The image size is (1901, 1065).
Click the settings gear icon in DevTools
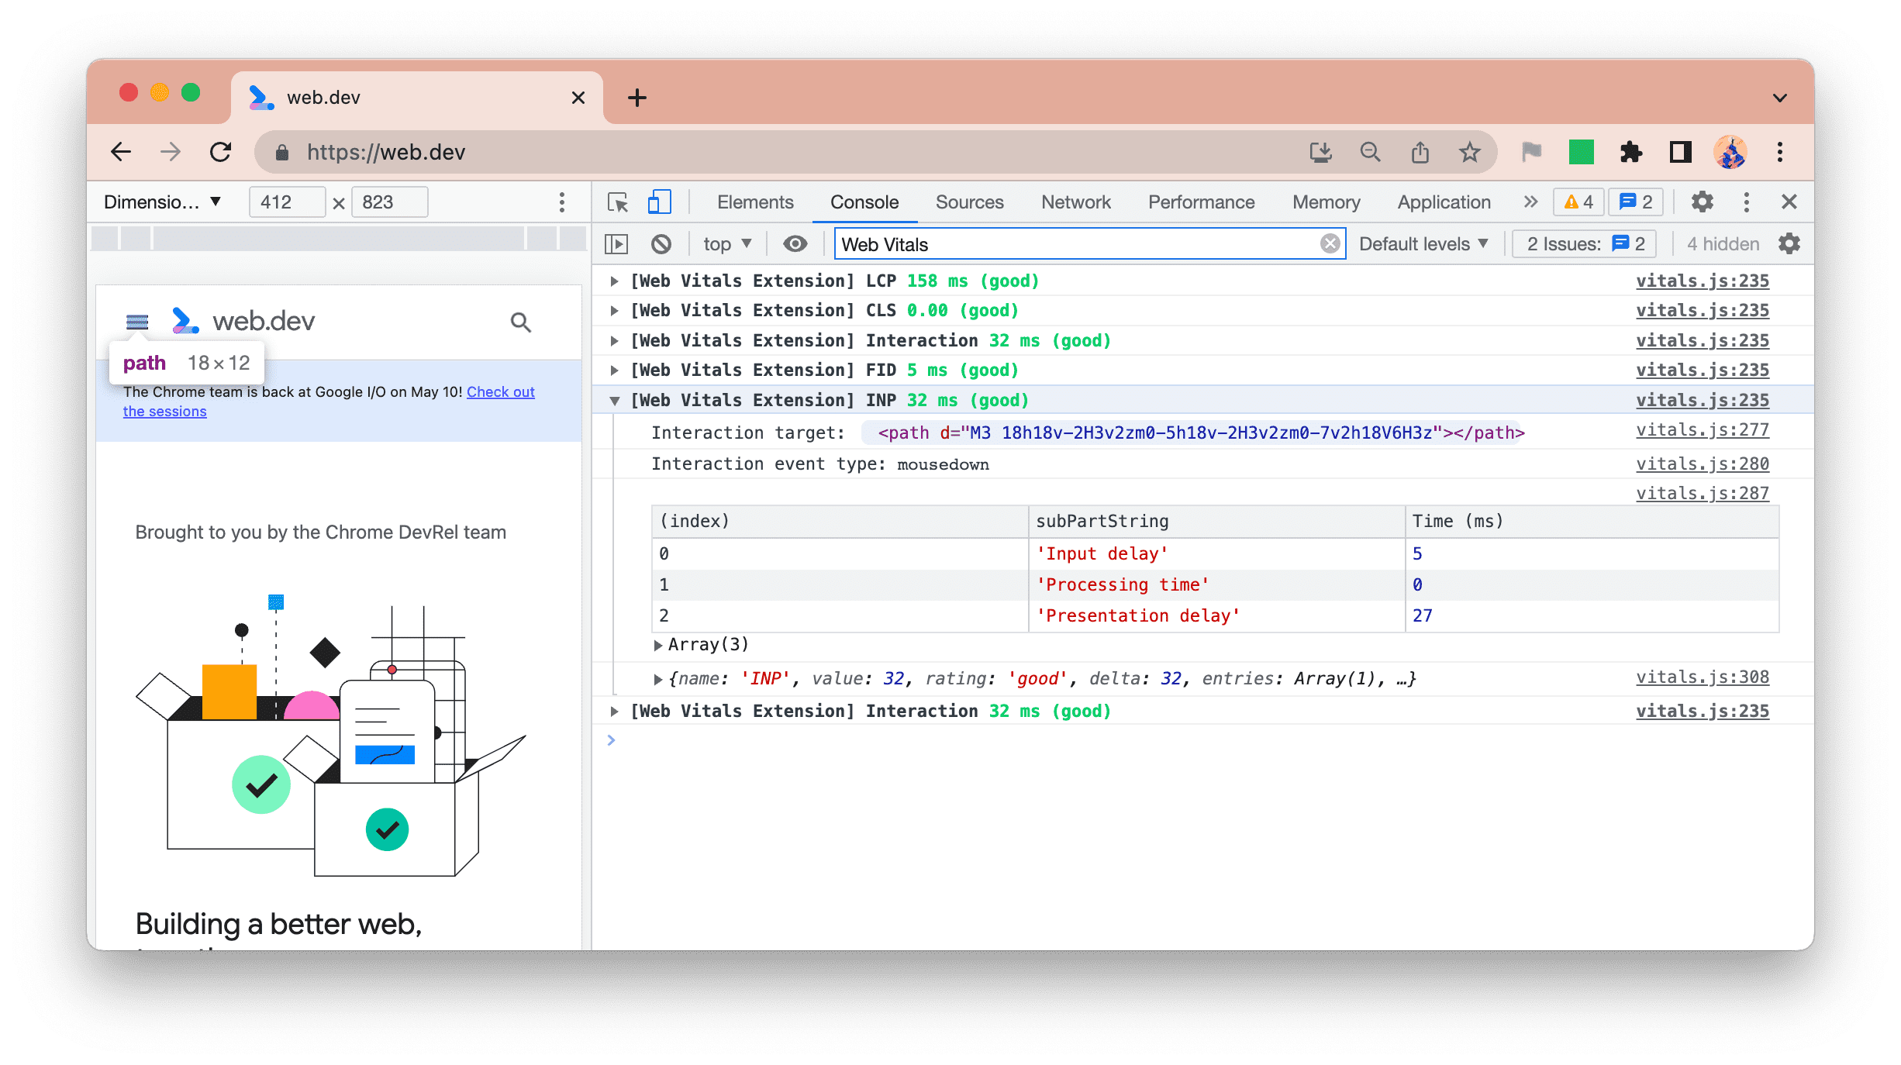point(1701,201)
